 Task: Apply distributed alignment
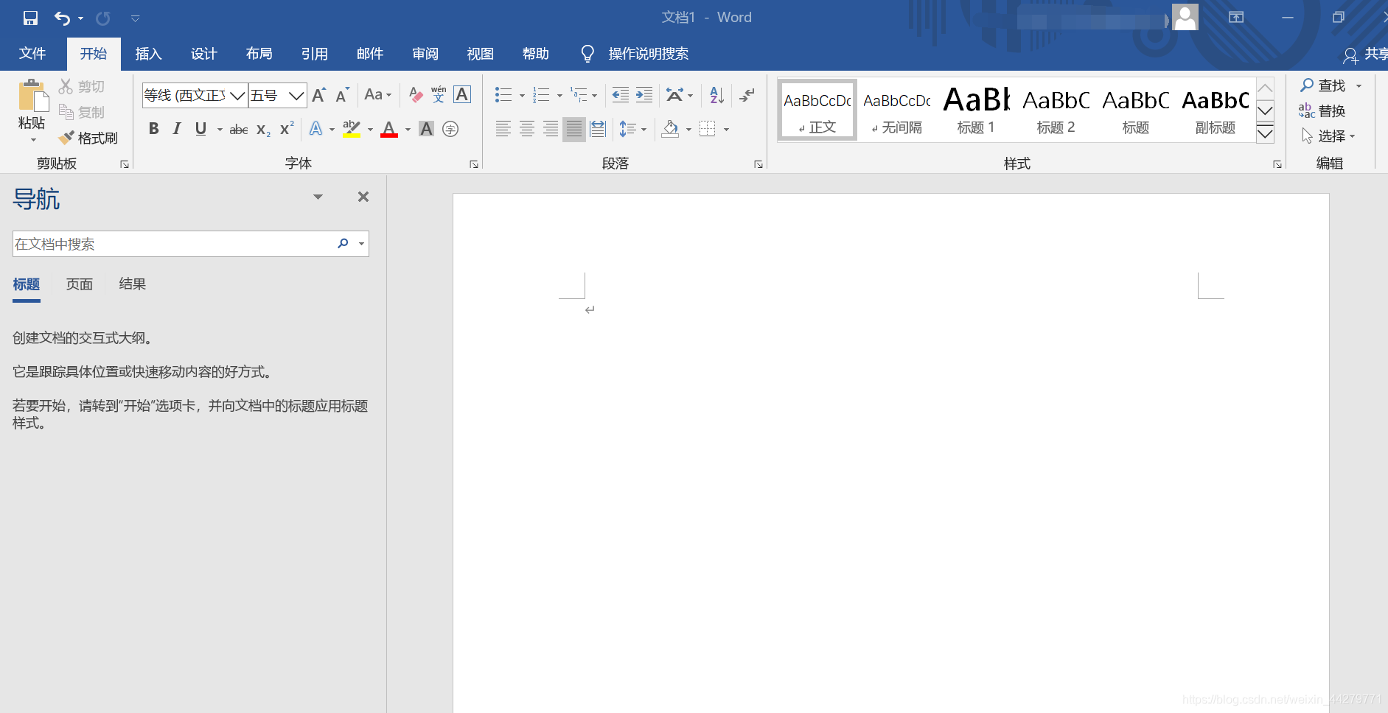click(598, 130)
